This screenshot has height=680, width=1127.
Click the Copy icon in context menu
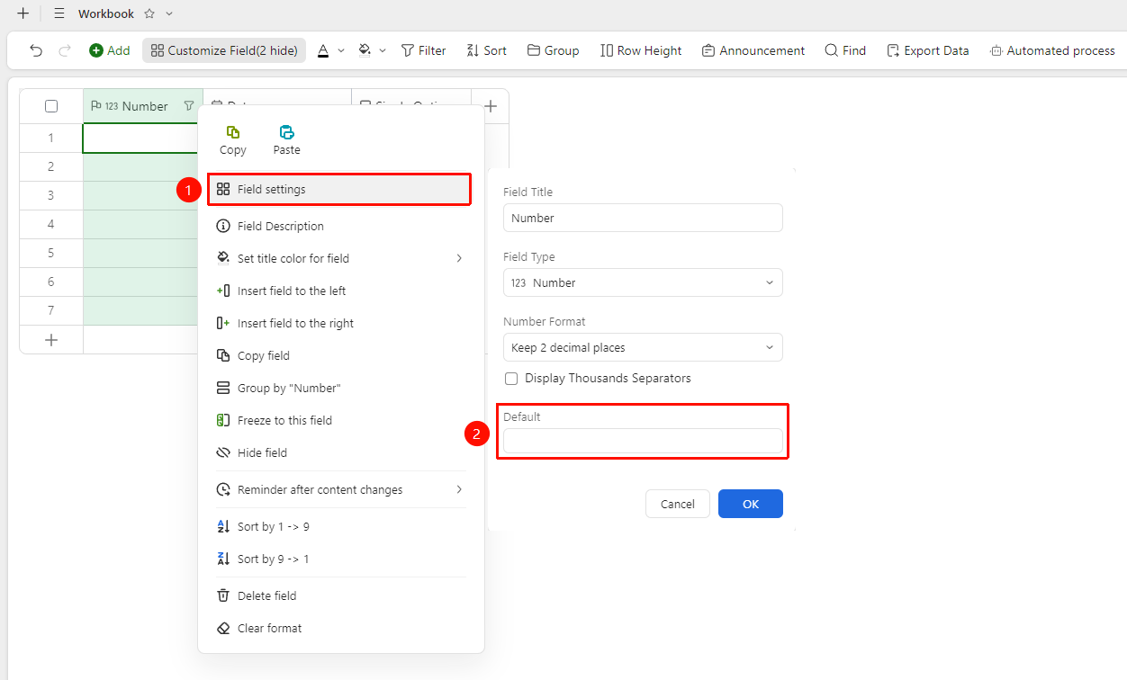coord(233,131)
